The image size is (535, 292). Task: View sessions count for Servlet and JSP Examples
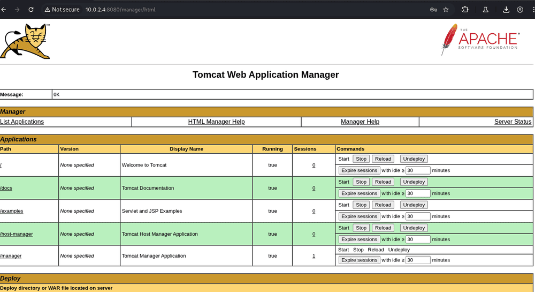point(314,211)
